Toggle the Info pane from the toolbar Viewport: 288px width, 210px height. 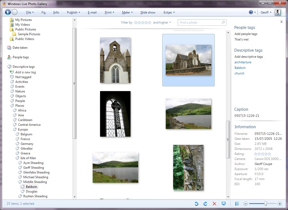(56, 12)
